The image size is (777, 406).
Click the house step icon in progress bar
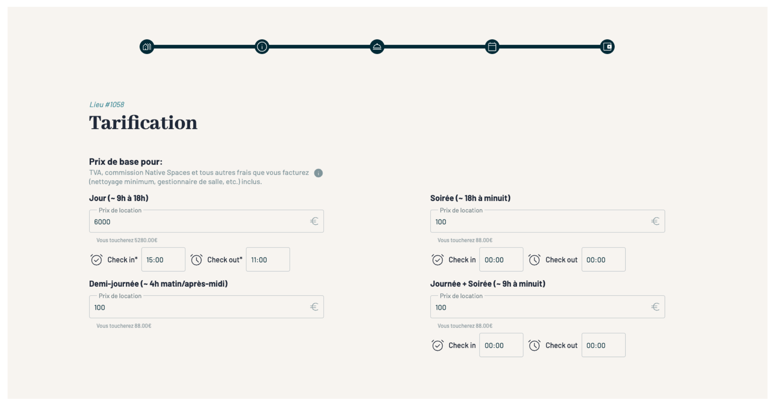point(147,47)
